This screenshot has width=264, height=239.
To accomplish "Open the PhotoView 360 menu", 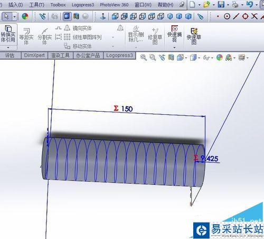I will click(x=114, y=5).
